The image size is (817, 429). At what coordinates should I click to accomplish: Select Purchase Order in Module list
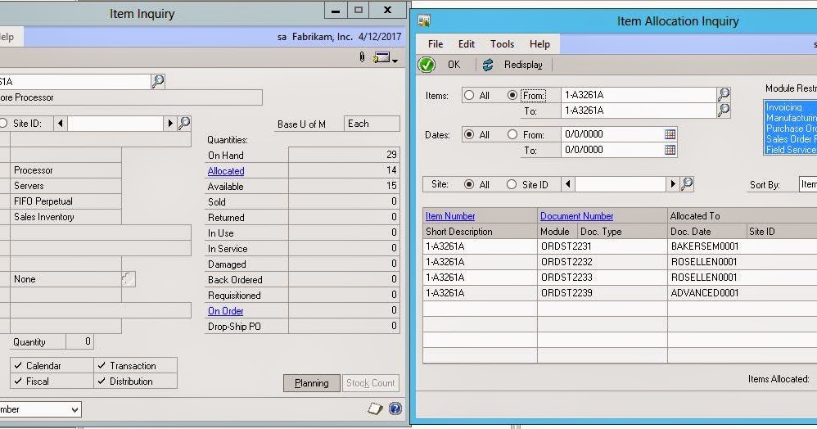[x=791, y=129]
